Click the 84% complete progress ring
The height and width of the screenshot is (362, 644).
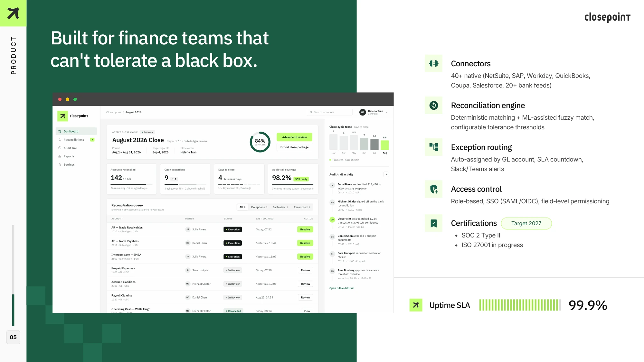coord(260,142)
